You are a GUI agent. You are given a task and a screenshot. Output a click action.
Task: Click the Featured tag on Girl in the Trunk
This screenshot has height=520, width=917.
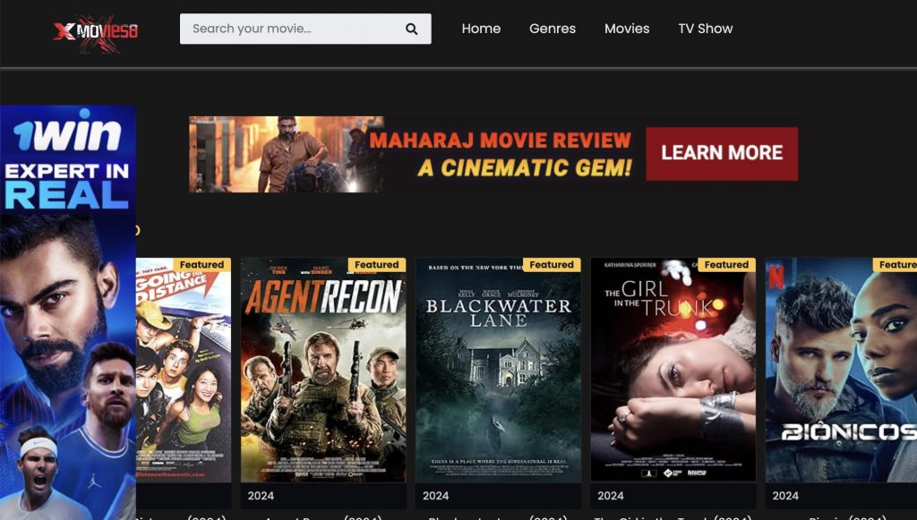tap(725, 265)
